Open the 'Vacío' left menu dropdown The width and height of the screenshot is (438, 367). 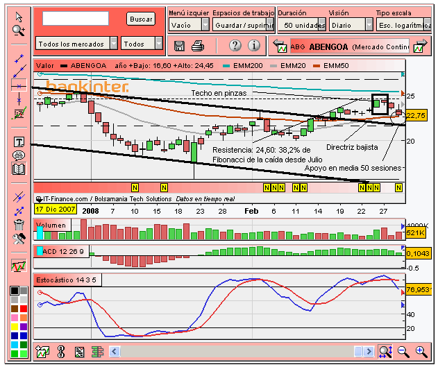(x=189, y=25)
